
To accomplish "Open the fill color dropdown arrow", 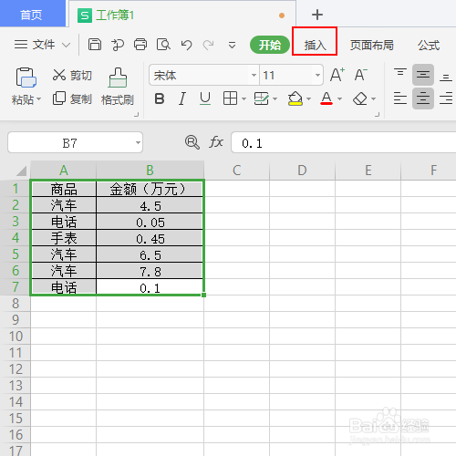I will 309,98.
